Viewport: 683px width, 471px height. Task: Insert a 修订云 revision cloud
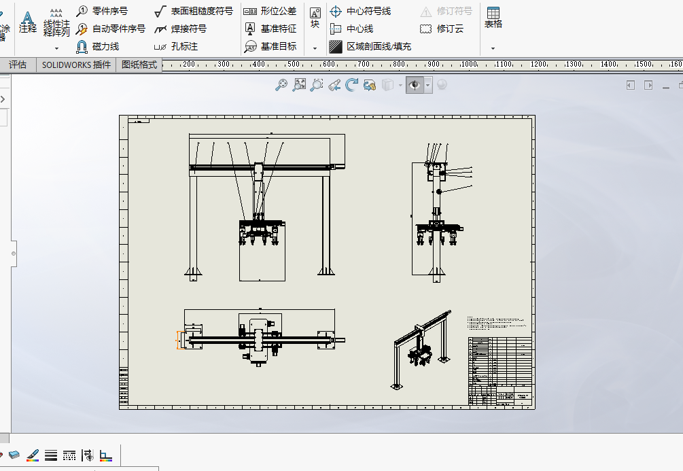(x=442, y=29)
